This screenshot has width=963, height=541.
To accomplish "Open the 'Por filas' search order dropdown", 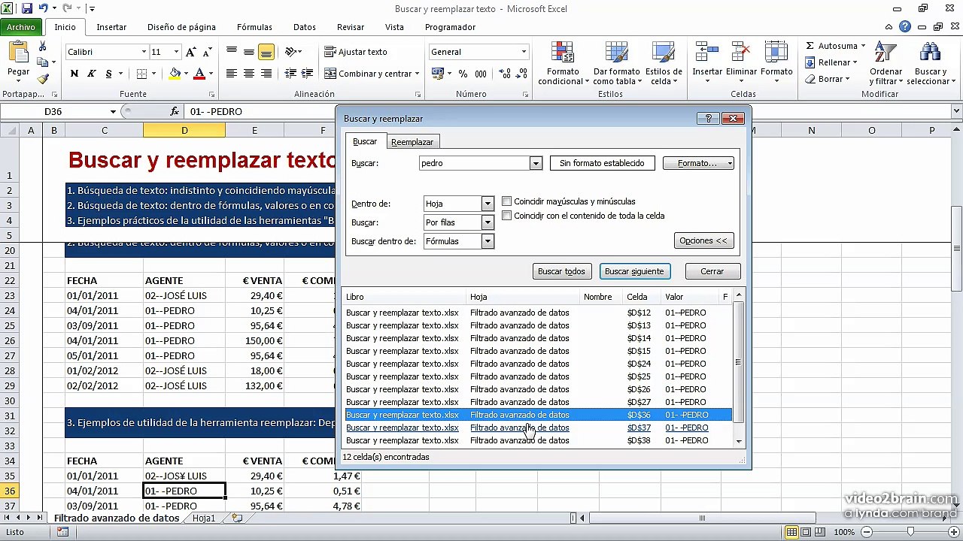I will [x=488, y=222].
